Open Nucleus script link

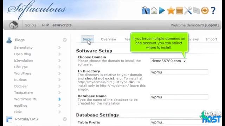[x=20, y=80]
